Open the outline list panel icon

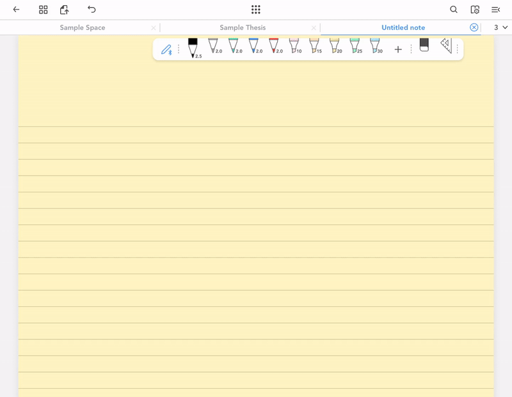(495, 10)
